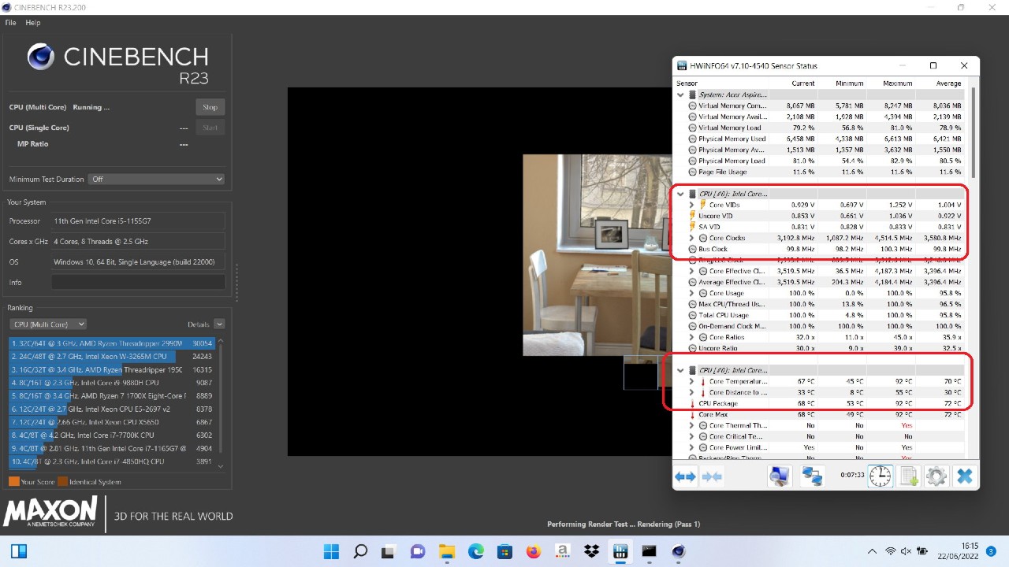Click the Maximum column header in HWiNFO
The width and height of the screenshot is (1009, 567).
897,83
